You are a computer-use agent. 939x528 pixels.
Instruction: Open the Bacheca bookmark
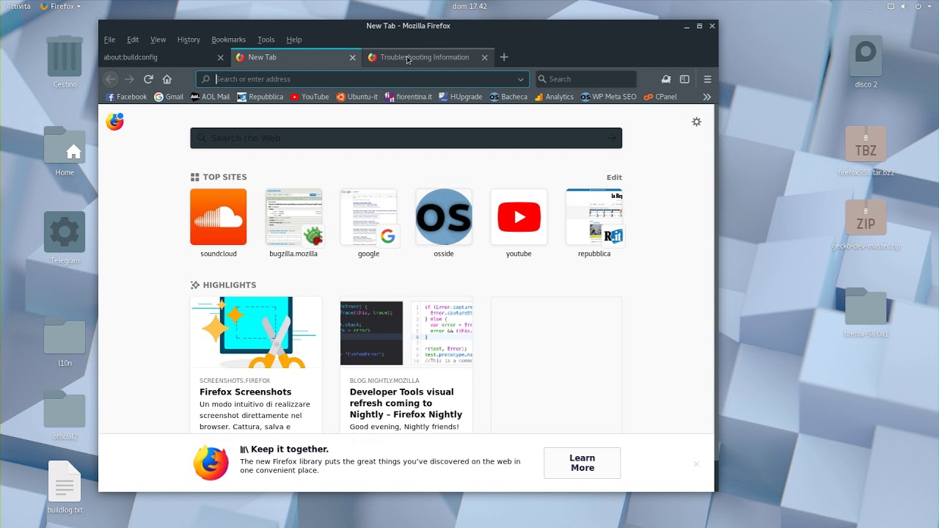[x=508, y=97]
